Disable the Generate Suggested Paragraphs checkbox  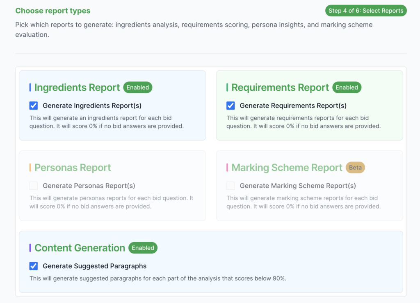coord(34,266)
